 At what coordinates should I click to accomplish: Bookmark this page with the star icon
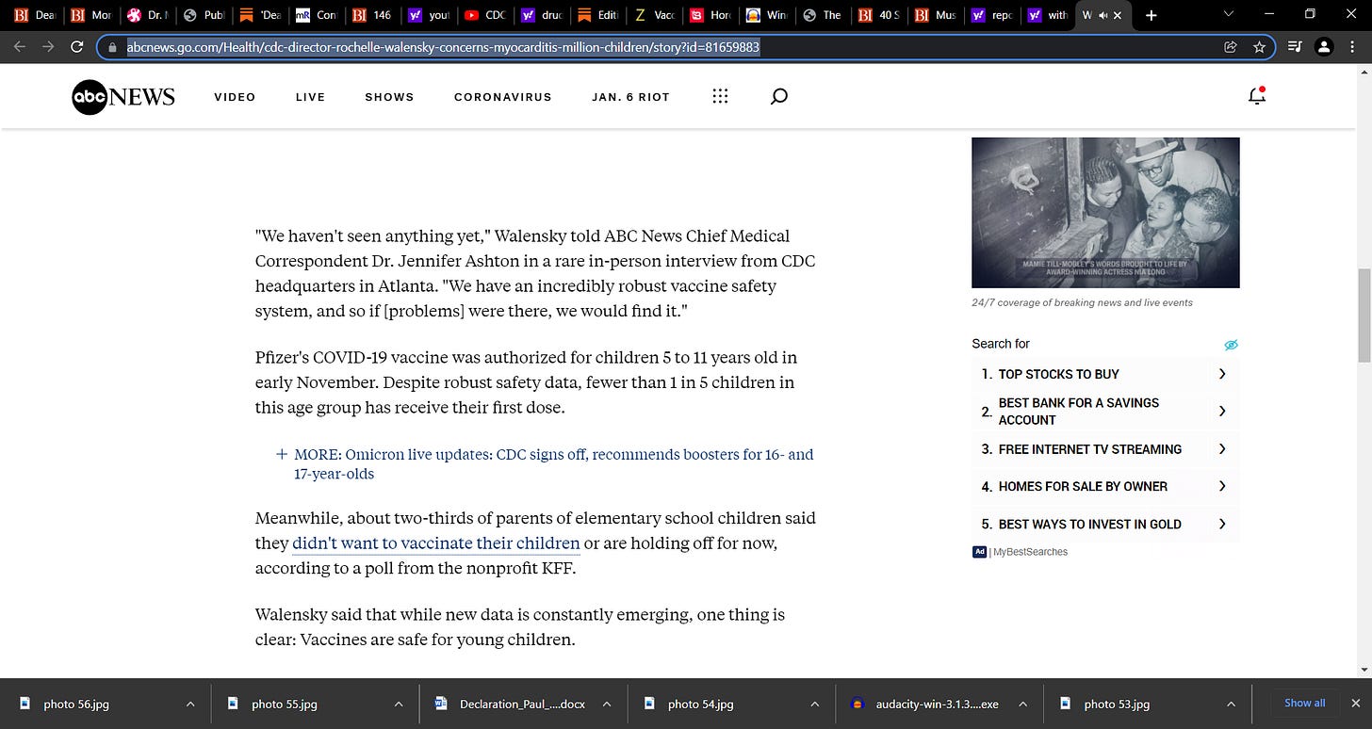point(1259,46)
